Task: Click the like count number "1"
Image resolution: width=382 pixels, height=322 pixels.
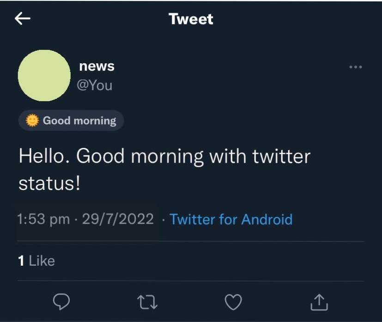Action: [x=21, y=261]
